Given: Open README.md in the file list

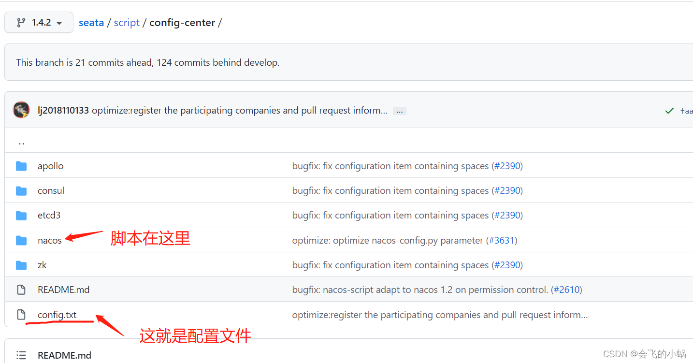Looking at the screenshot, I should coord(64,290).
